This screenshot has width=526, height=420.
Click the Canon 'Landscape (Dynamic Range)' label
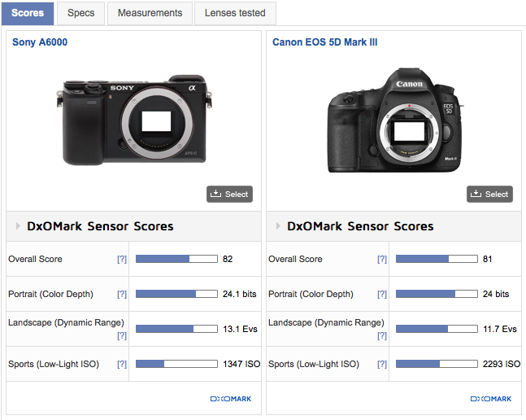coord(326,322)
